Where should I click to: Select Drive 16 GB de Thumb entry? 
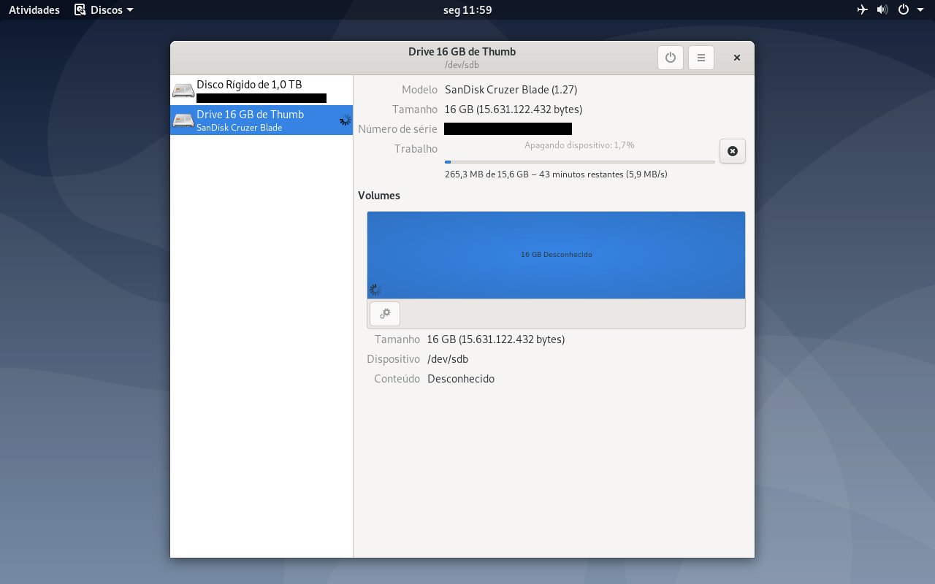click(262, 120)
